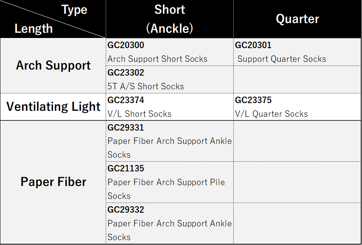Click the Arch Support row label
This screenshot has height=245, width=362.
point(53,65)
